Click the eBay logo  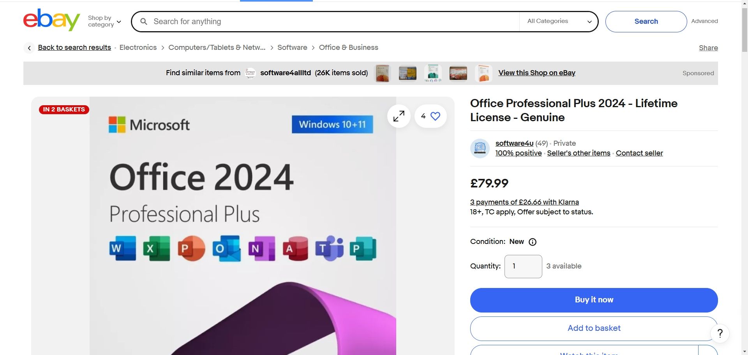[x=51, y=20]
